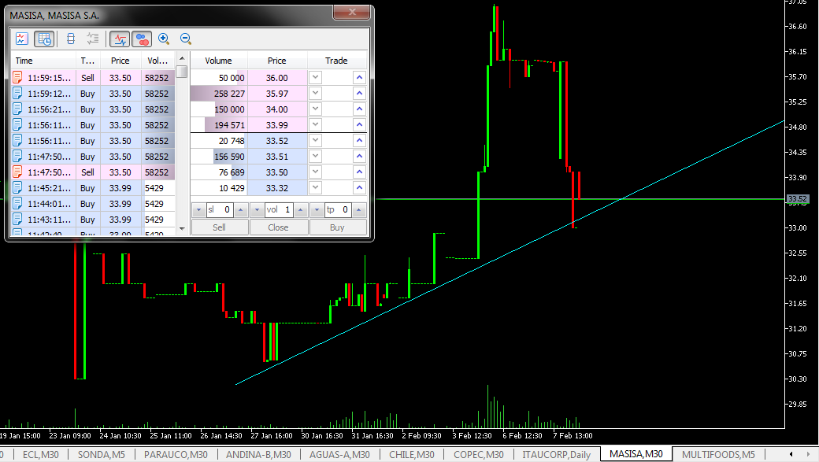
Task: Place buy order at 33.32 via up arrow
Action: 359,187
